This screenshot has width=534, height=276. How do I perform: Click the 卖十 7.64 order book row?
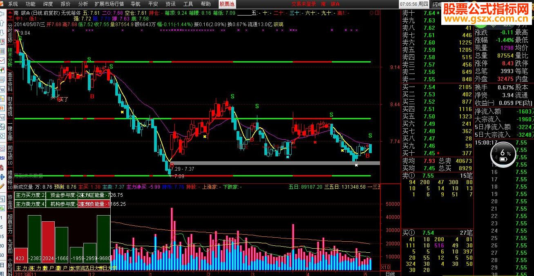click(x=437, y=13)
